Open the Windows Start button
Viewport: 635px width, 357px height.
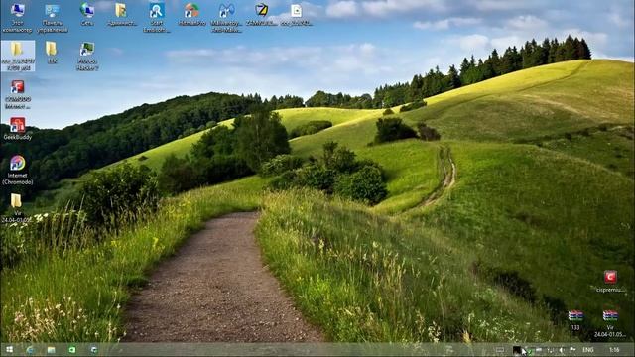(9, 350)
